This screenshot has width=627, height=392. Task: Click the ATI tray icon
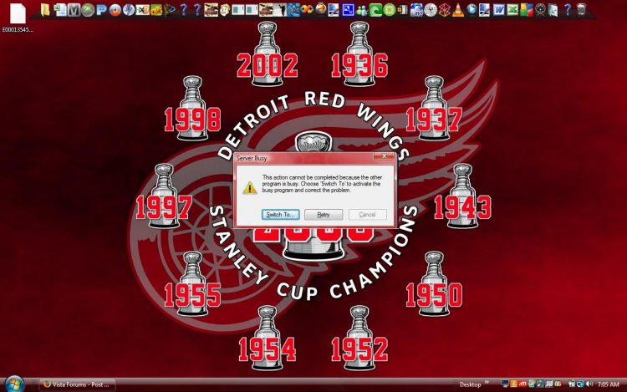(x=522, y=384)
